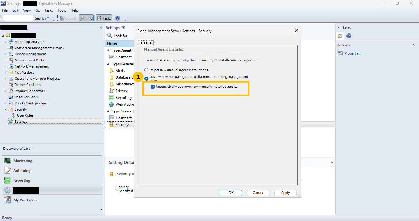Select the General tab in dialog
419x221 pixels.
click(146, 43)
